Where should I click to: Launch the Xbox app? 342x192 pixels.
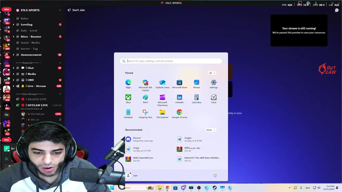pos(128,99)
